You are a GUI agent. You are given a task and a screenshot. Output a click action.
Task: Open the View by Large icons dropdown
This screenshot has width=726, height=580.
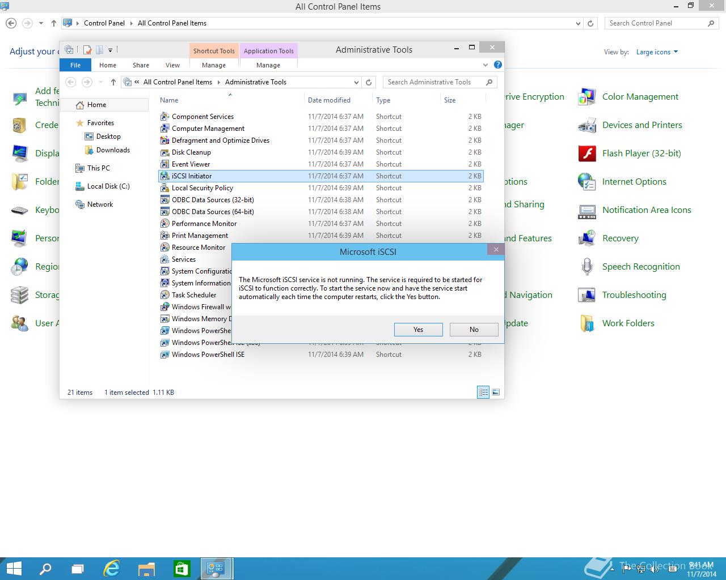657,52
